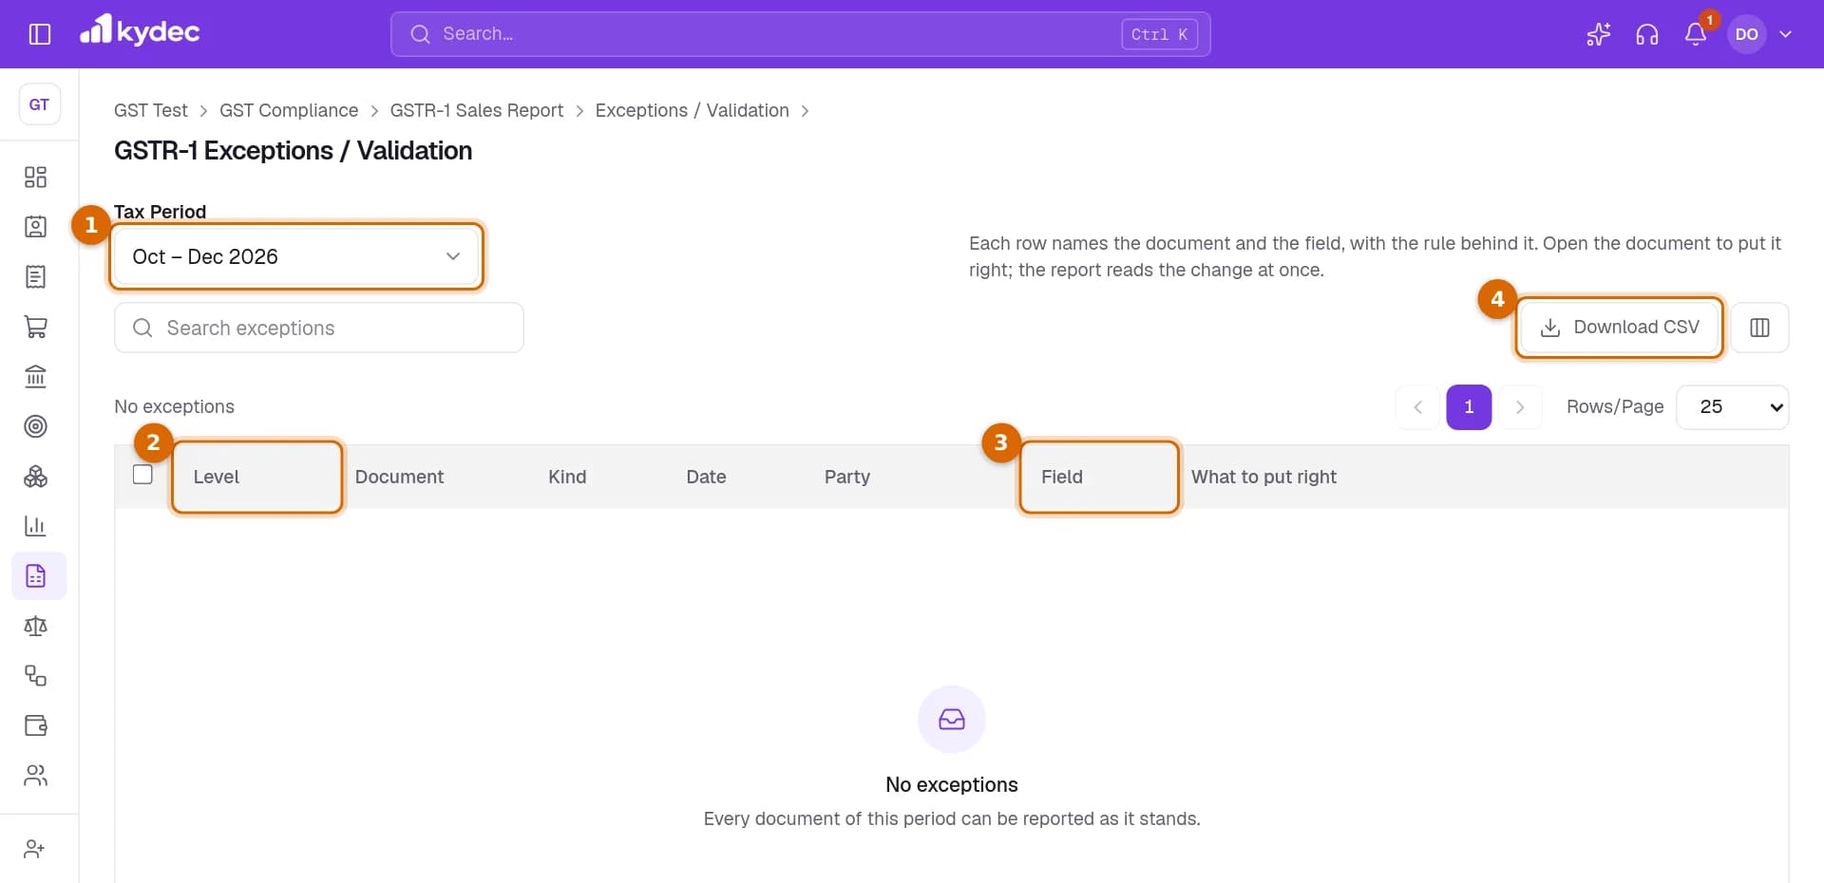Go to the next page arrow

1520,407
